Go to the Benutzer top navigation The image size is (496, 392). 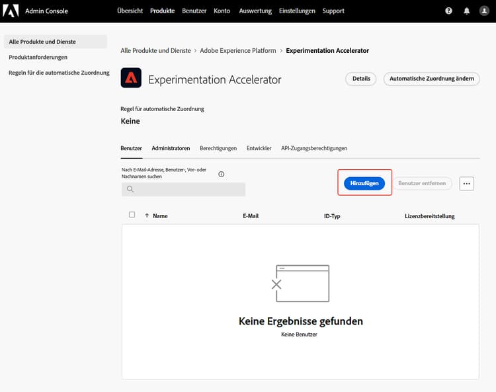(x=194, y=11)
